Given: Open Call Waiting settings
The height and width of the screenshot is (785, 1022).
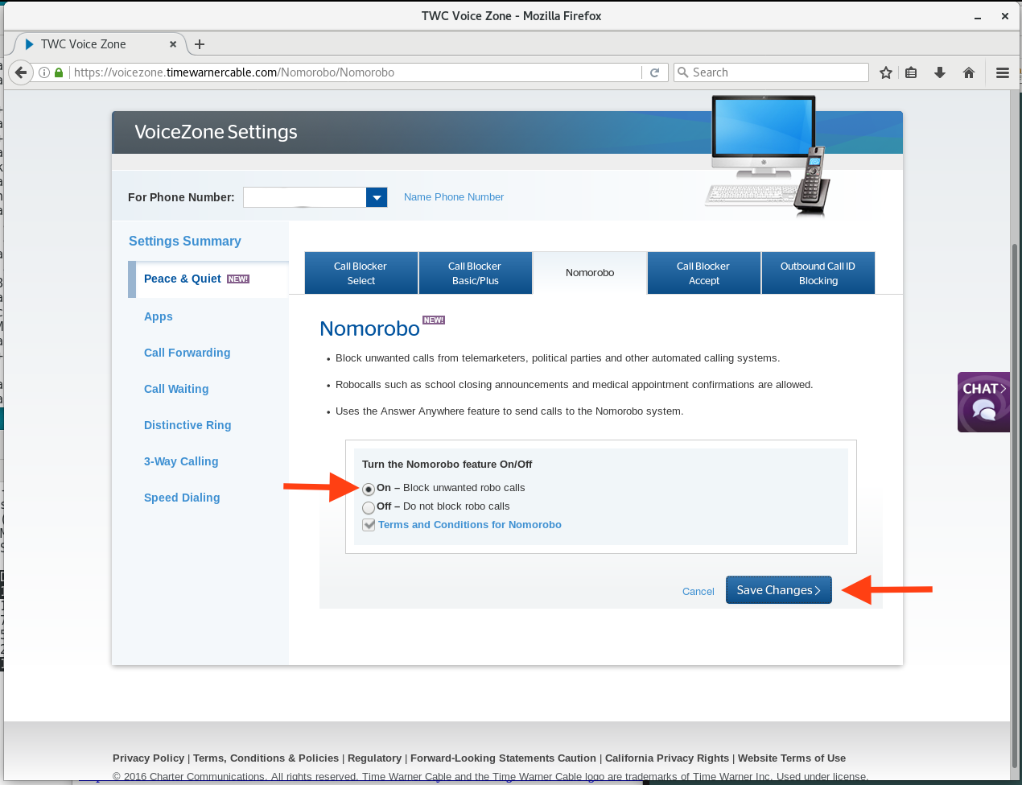Looking at the screenshot, I should [x=176, y=389].
